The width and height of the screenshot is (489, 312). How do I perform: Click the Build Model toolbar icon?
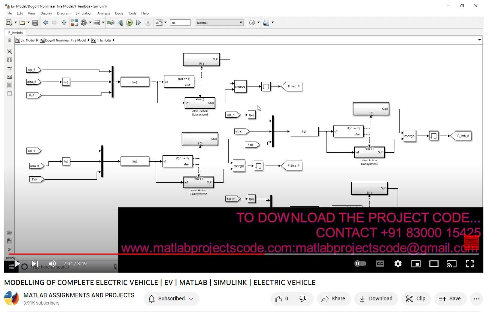(266, 23)
